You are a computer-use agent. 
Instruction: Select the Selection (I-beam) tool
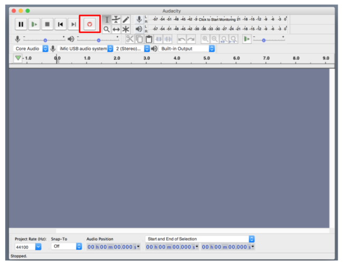(x=107, y=20)
